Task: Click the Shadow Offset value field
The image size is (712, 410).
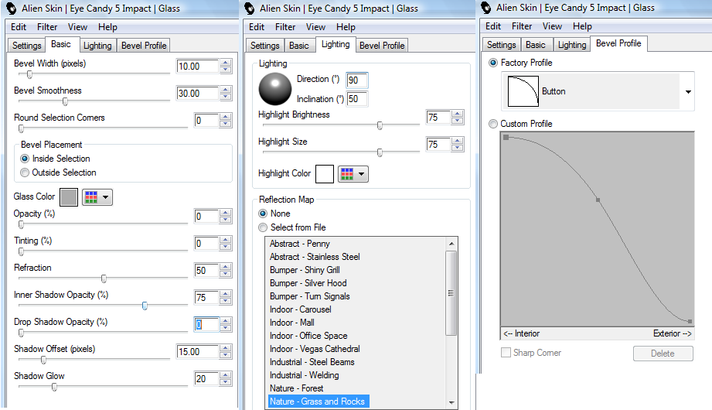Action: [198, 352]
